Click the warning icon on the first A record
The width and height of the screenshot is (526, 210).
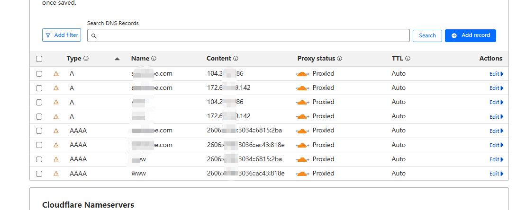point(56,74)
